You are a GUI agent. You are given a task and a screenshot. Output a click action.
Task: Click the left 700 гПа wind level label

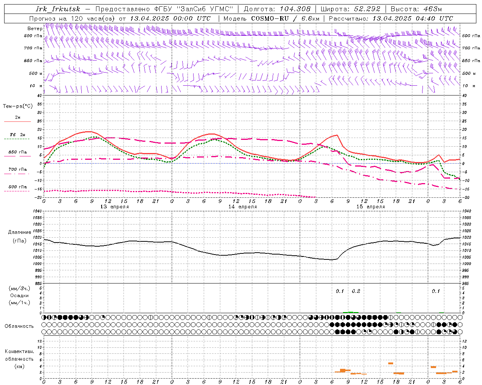tap(33, 48)
